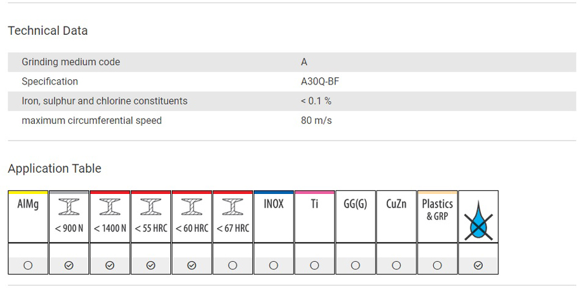This screenshot has width=581, height=290.
Task: Click the Plastics & GRP tile
Action: pyautogui.click(x=437, y=217)
